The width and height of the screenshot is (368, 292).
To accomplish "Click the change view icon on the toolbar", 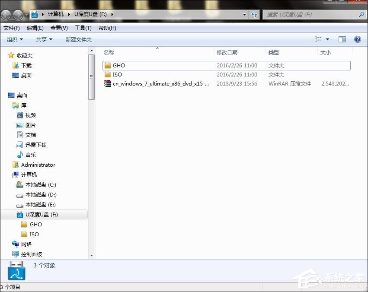I will 319,39.
